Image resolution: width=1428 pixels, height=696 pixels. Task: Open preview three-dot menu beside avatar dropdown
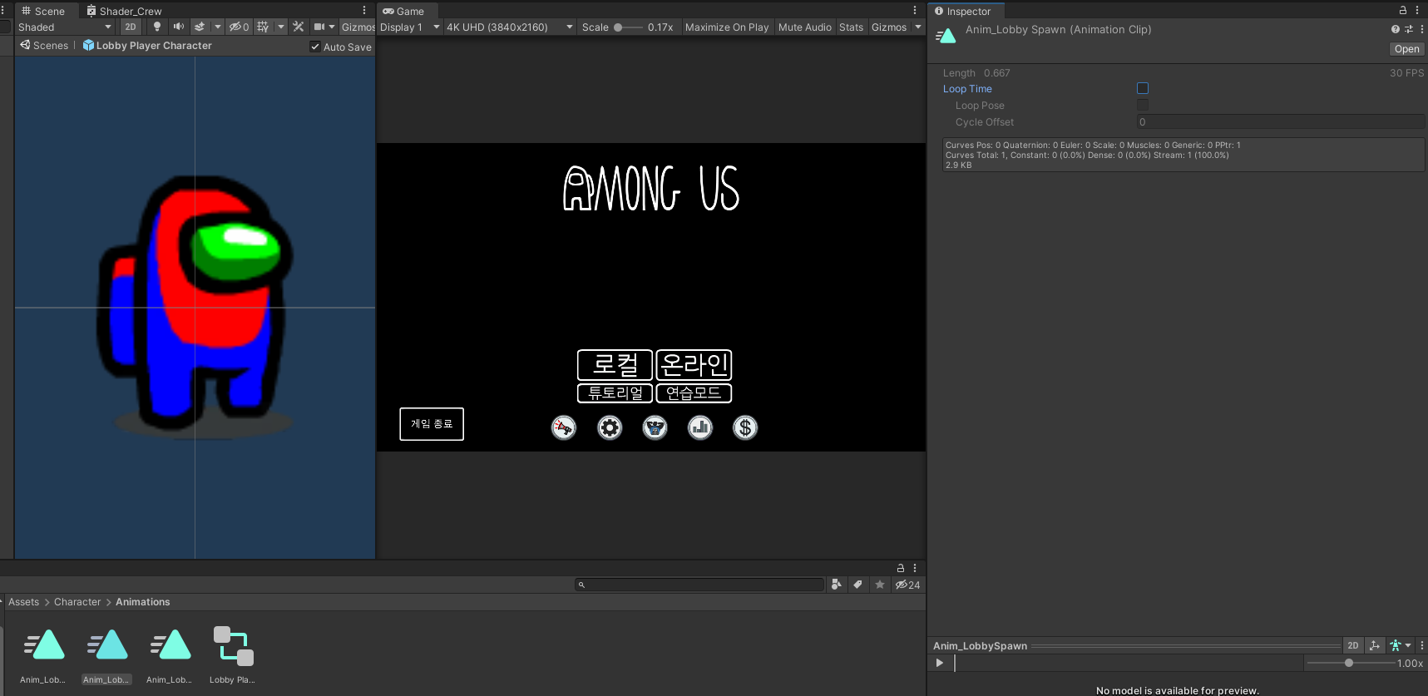pyautogui.click(x=1422, y=645)
